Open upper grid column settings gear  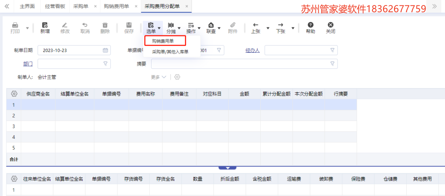click(14, 94)
